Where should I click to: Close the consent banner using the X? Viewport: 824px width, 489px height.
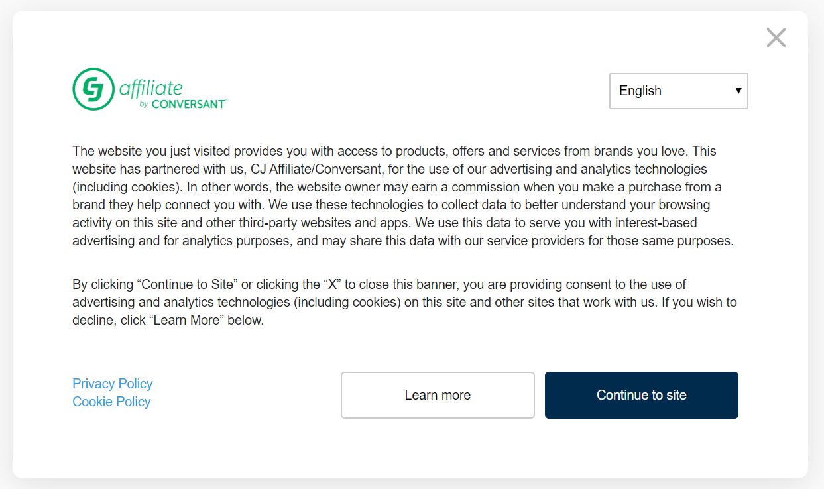776,38
